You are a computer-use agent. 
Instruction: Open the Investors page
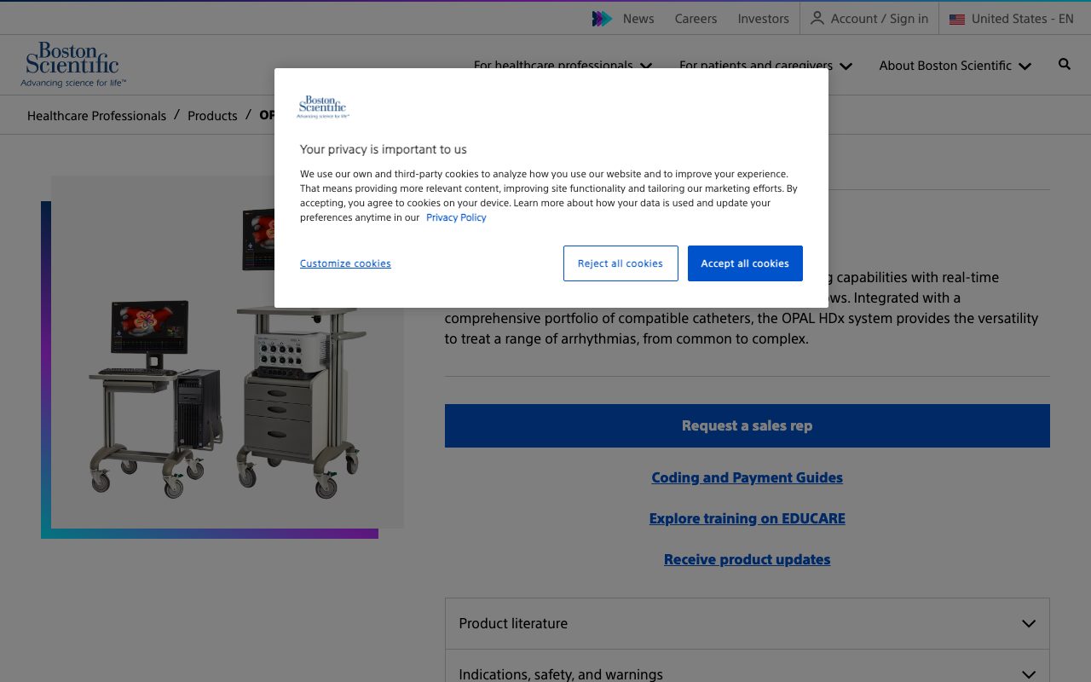764,19
